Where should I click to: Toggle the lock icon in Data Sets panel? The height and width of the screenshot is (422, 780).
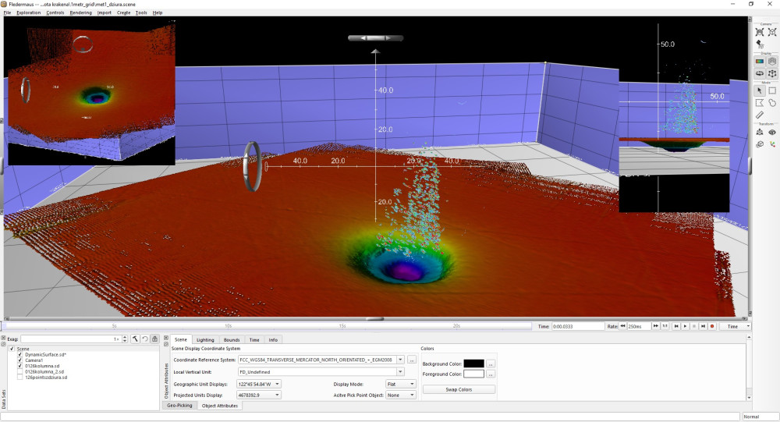pos(154,339)
